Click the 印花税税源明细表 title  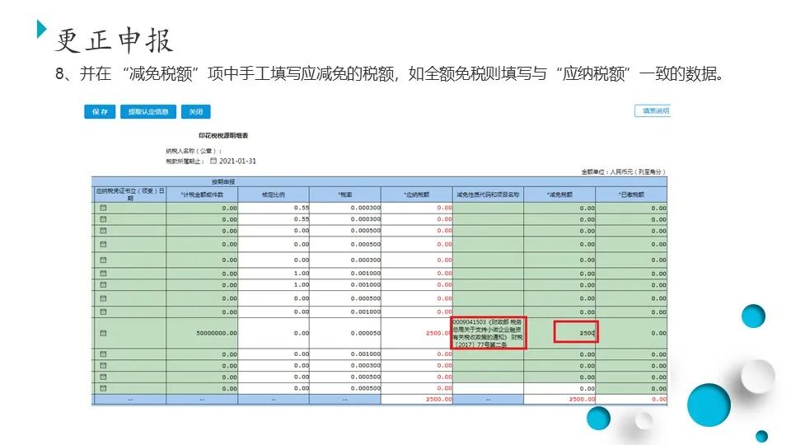[x=223, y=136]
